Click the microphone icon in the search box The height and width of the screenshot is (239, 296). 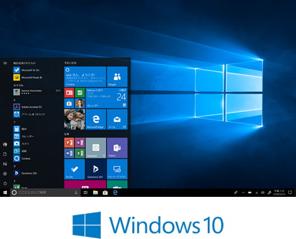pos(76,192)
